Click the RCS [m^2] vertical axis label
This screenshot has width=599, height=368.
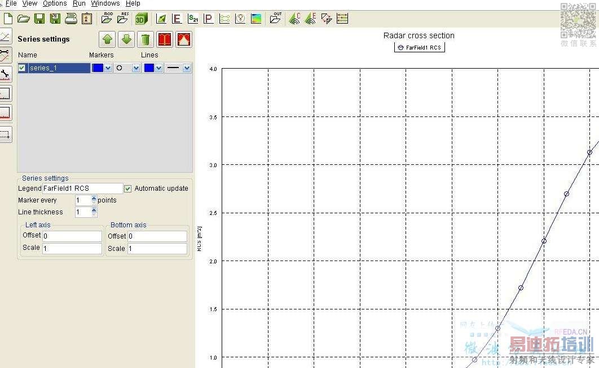199,239
